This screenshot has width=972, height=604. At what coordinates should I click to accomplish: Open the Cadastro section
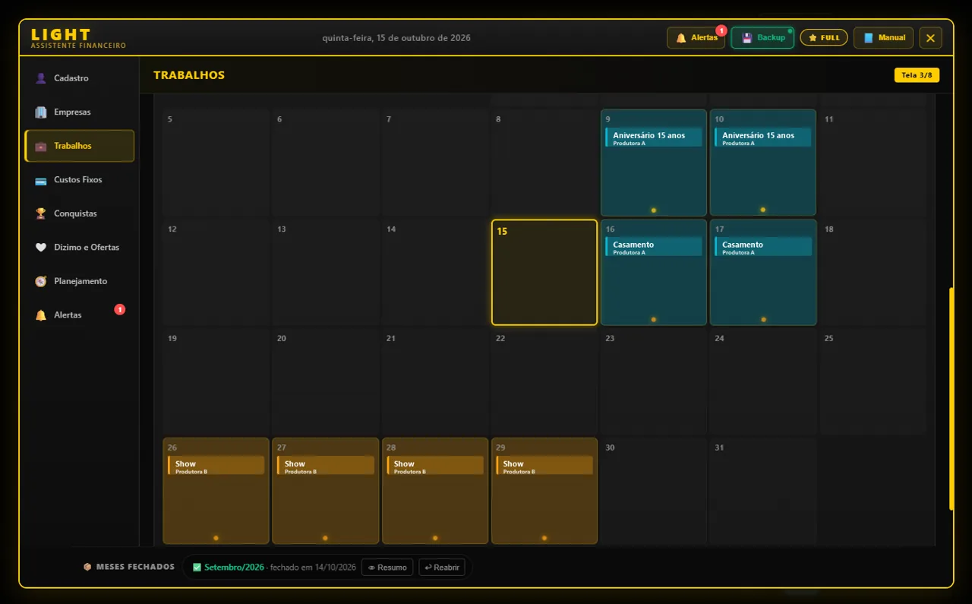tap(80, 78)
